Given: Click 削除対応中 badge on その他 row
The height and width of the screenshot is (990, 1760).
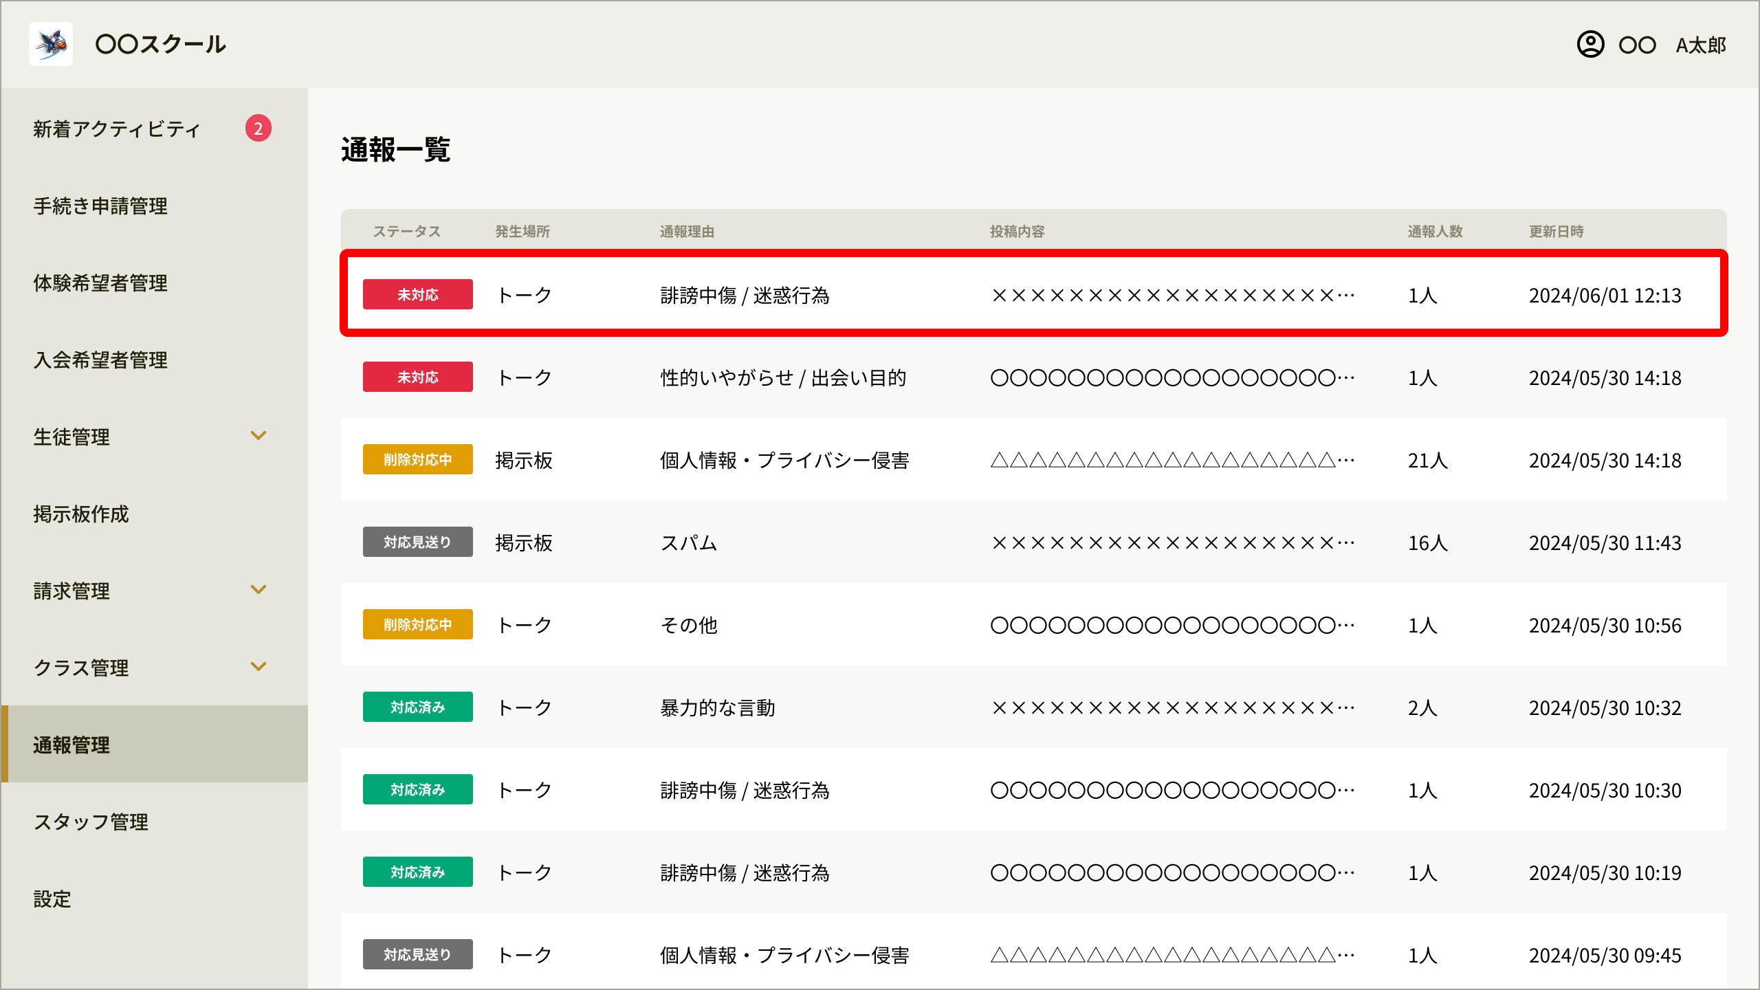Looking at the screenshot, I should click(418, 624).
